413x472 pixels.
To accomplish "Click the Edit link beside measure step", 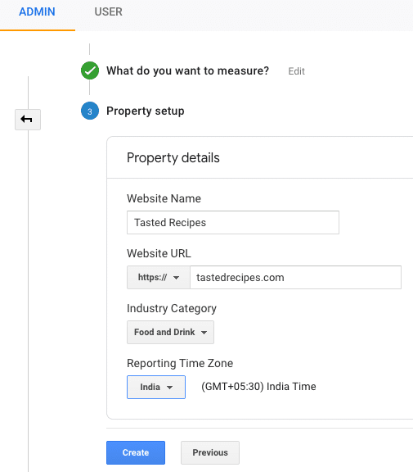I will [x=296, y=71].
